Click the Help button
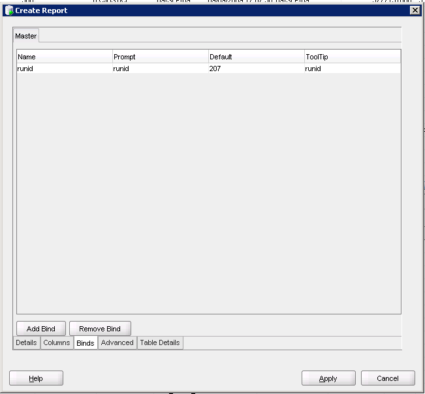The height and width of the screenshot is (394, 425). (36, 378)
